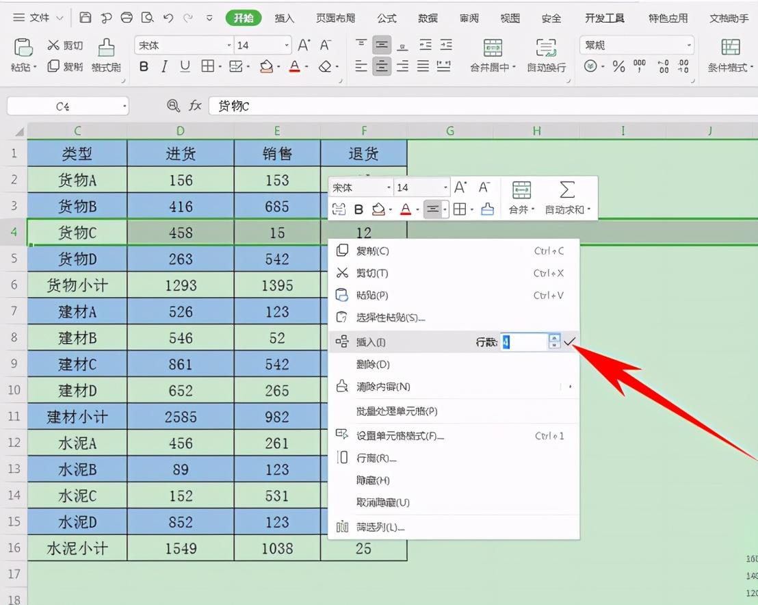Apply bold formatting from the ribbon
Image resolution: width=758 pixels, height=605 pixels.
tap(144, 67)
